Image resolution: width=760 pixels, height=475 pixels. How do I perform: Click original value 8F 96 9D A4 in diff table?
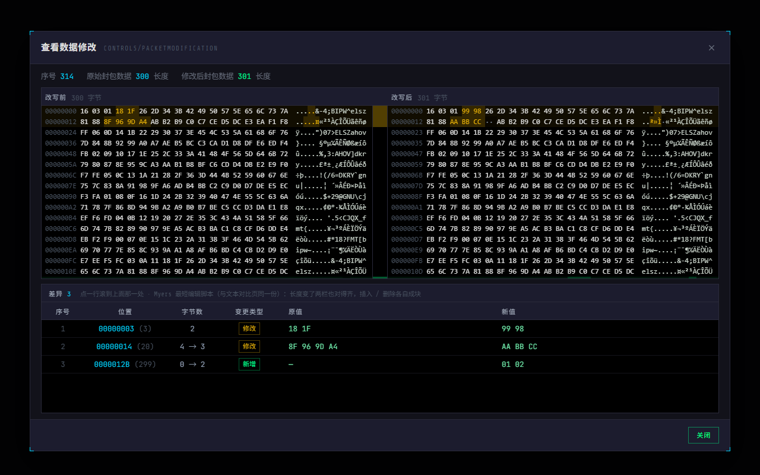(x=313, y=346)
